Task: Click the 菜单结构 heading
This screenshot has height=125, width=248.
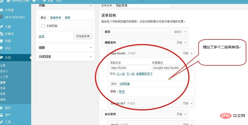Action: (109, 15)
